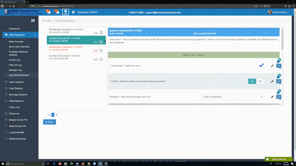Expand Food Systems menu
296x166 pixels.
(x=20, y=88)
